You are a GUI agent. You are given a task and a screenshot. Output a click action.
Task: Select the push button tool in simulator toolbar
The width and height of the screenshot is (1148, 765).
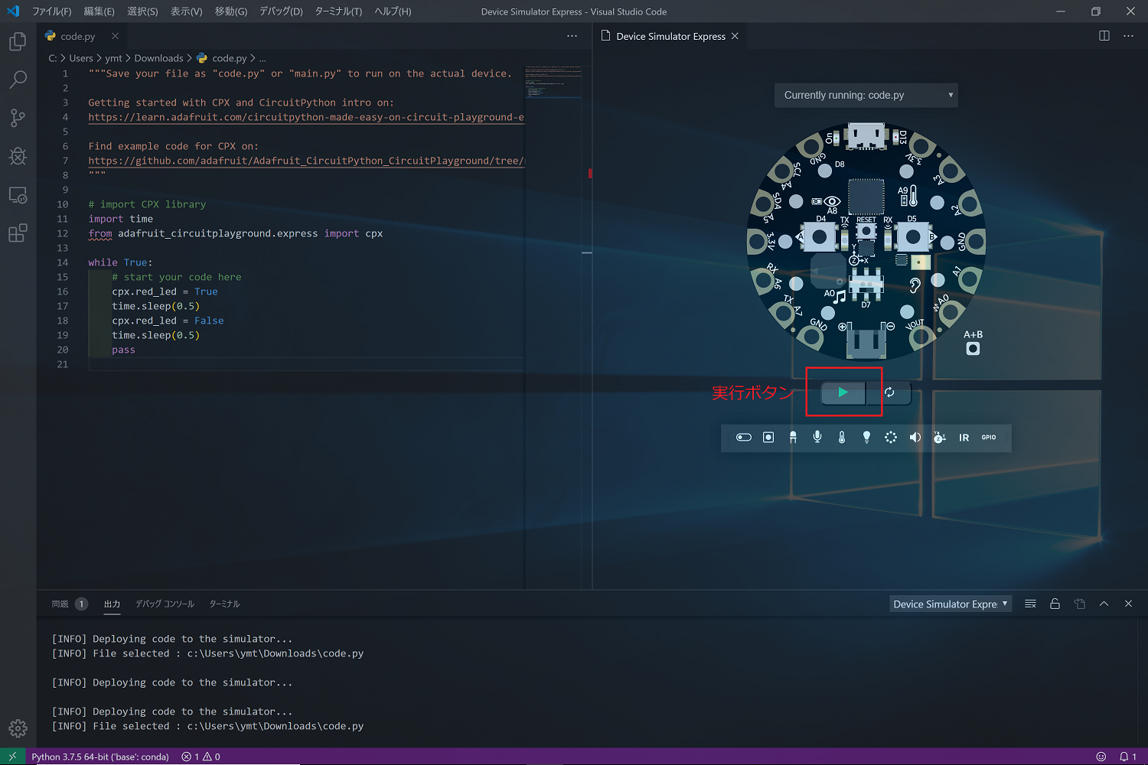click(x=768, y=438)
